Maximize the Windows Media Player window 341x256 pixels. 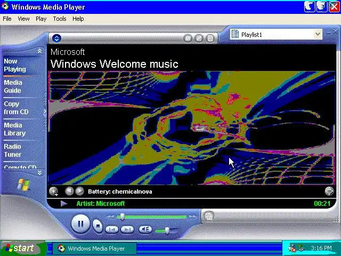coord(322,6)
